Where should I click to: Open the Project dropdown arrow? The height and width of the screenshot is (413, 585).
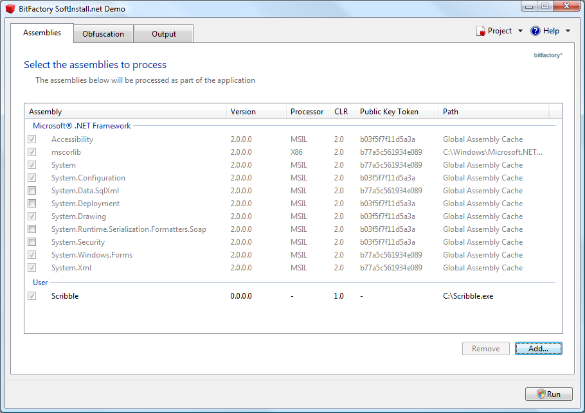coord(520,31)
